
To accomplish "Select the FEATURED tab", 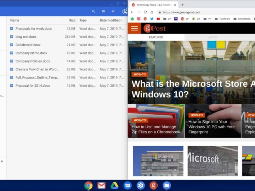I will pos(156,37).
